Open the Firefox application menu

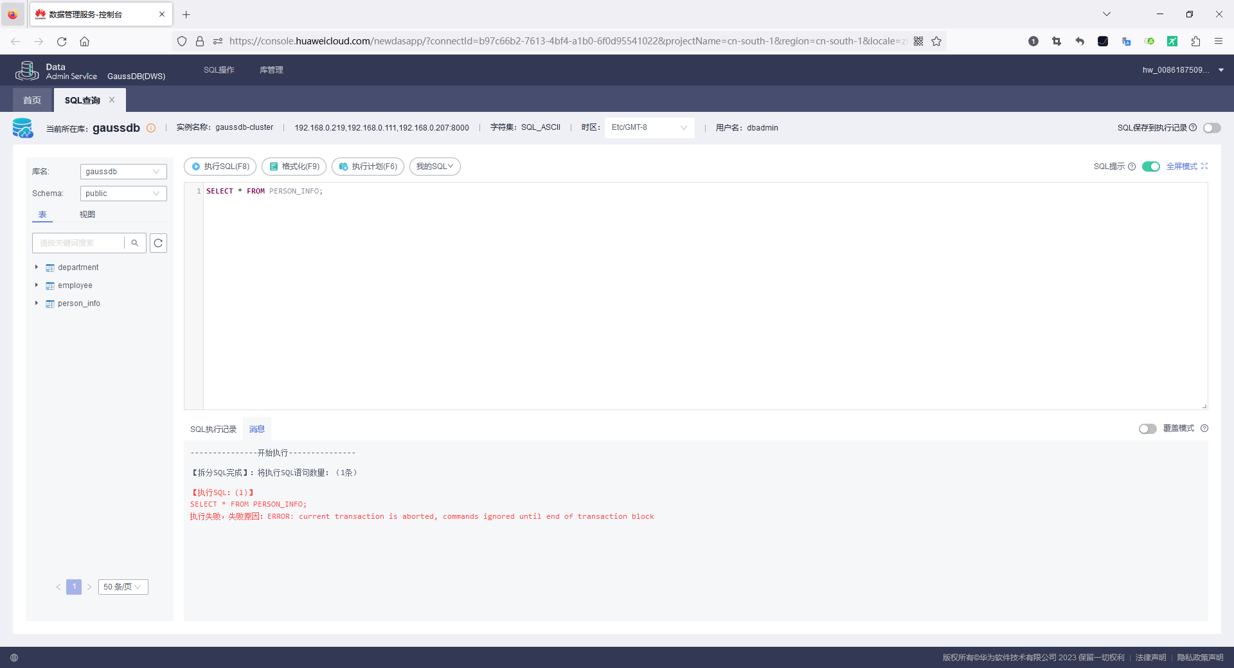1219,41
